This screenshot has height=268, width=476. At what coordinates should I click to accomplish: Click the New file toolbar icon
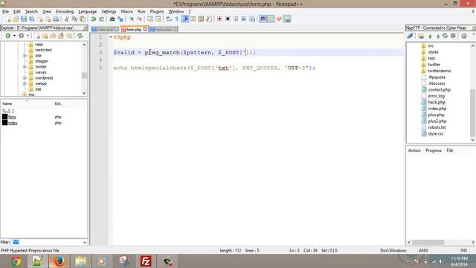point(8,19)
